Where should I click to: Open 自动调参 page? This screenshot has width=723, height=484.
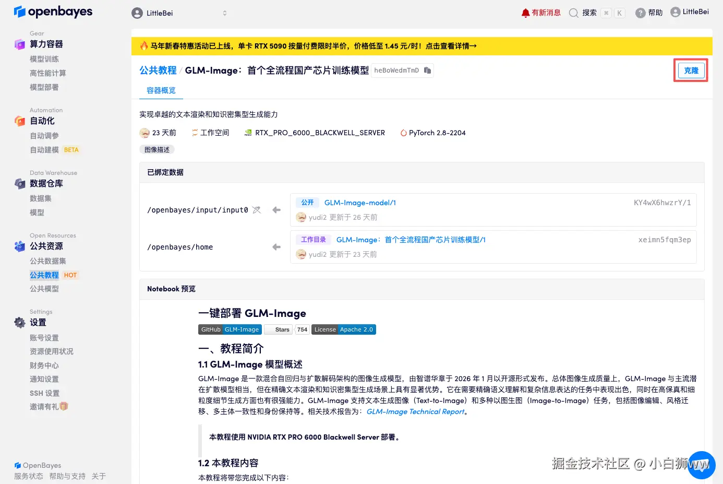(x=44, y=136)
